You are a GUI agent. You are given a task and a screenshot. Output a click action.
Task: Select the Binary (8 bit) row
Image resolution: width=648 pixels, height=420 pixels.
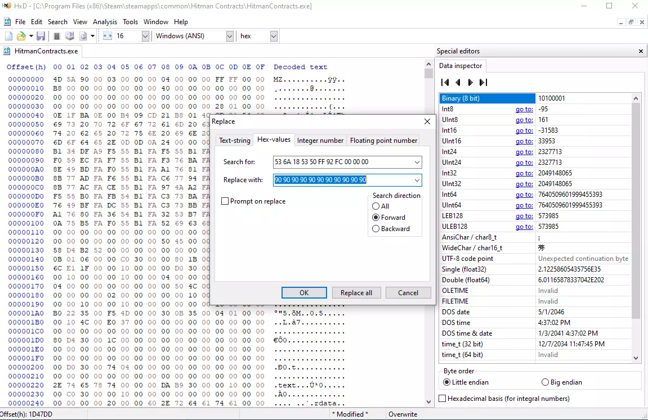535,98
